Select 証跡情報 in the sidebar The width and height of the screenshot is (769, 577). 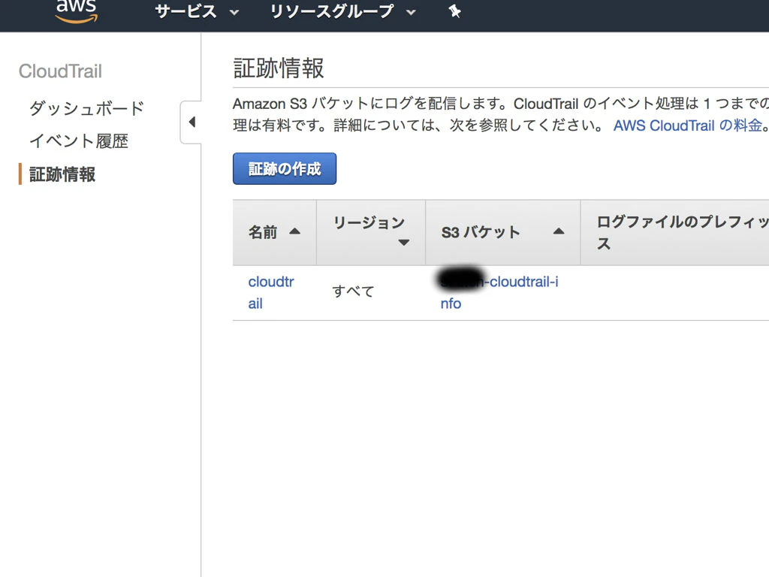[x=62, y=174]
